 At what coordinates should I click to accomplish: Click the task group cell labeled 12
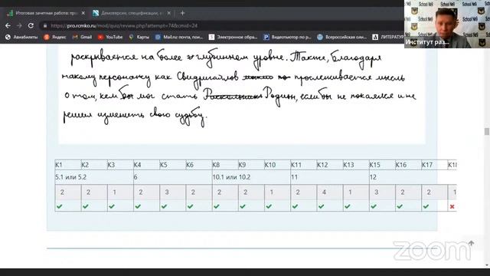point(413,177)
